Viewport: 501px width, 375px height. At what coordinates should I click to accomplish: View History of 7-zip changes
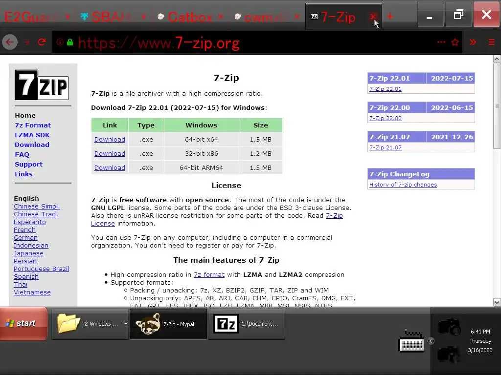403,185
